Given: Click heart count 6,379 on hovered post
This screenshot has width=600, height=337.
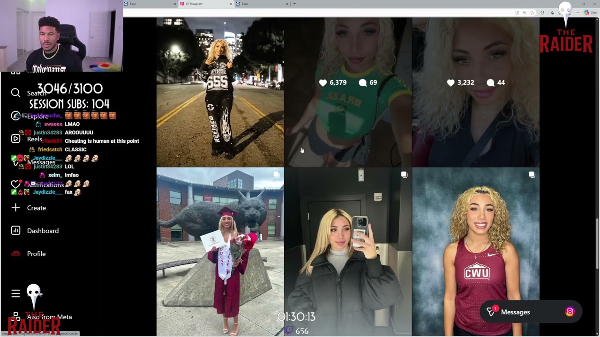Looking at the screenshot, I should pyautogui.click(x=333, y=82).
